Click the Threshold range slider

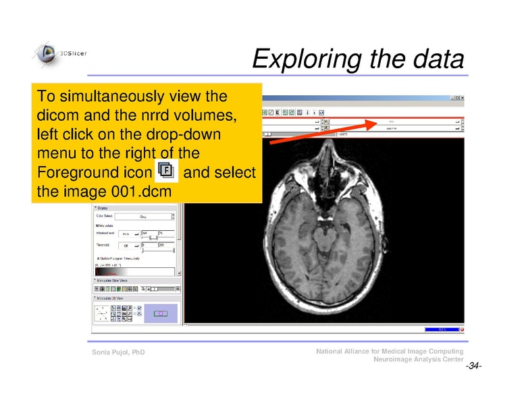click(x=158, y=250)
